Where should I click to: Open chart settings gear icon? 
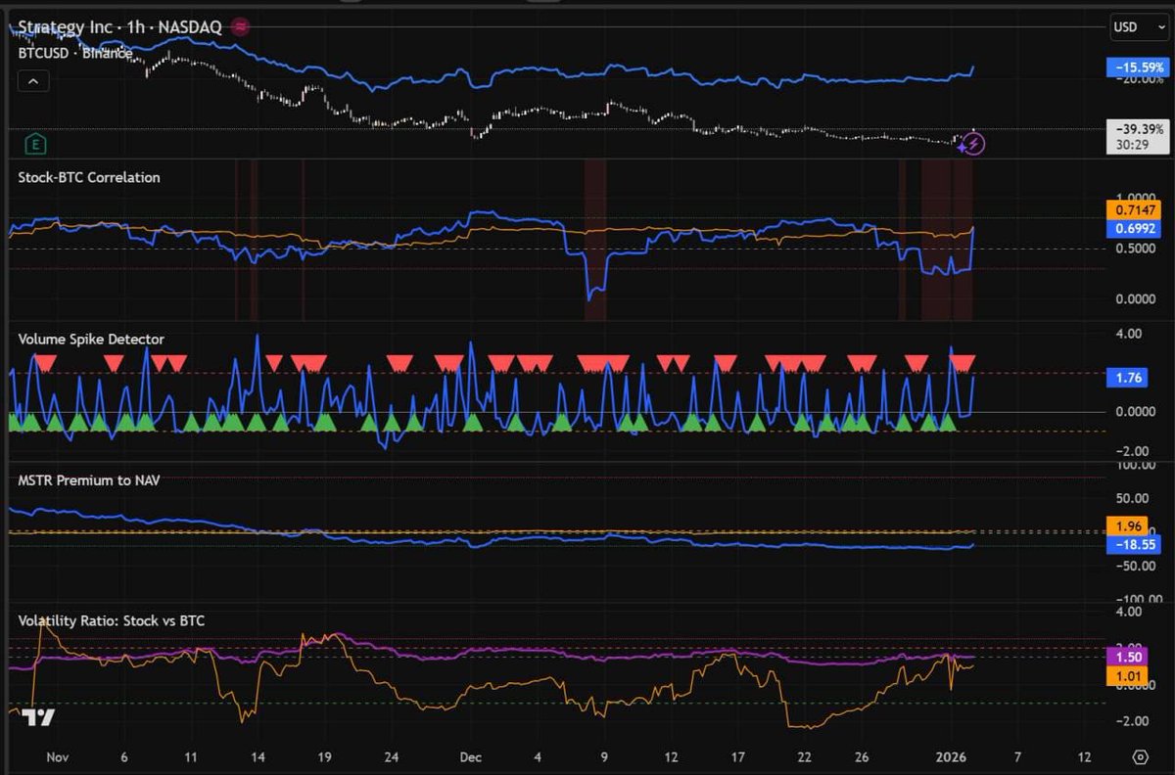tap(1140, 757)
